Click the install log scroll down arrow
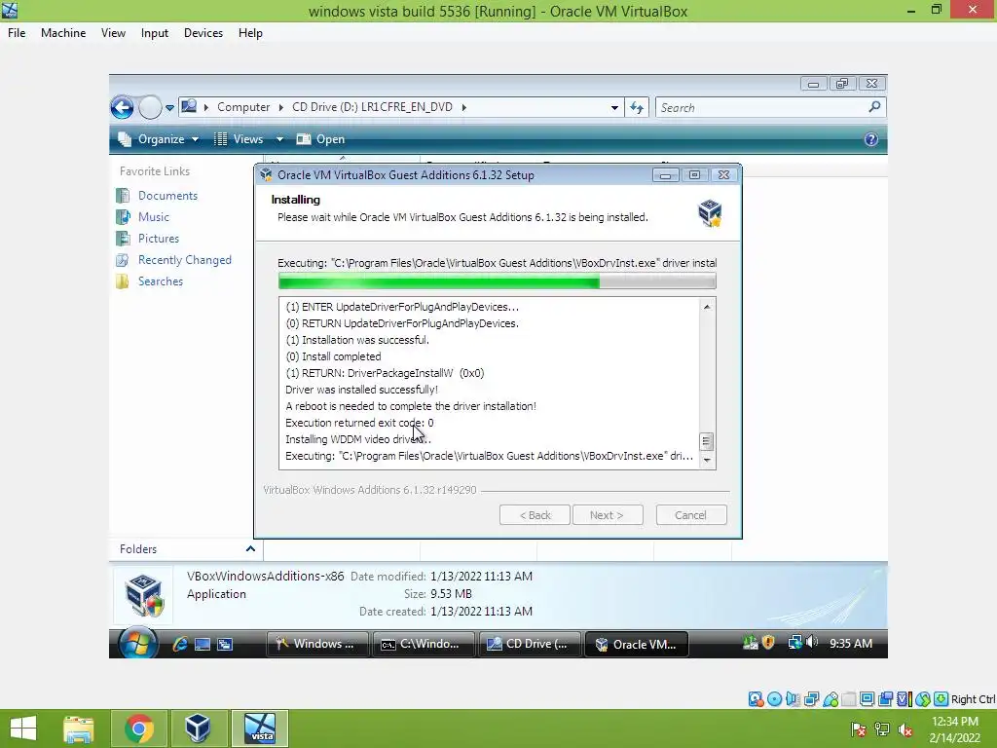 707,460
